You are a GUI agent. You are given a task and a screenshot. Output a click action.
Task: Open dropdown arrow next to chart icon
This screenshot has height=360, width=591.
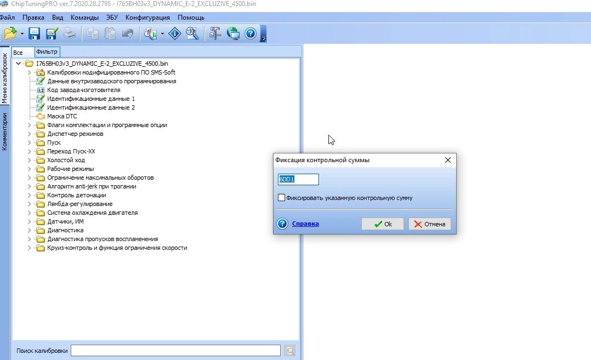coord(163,34)
